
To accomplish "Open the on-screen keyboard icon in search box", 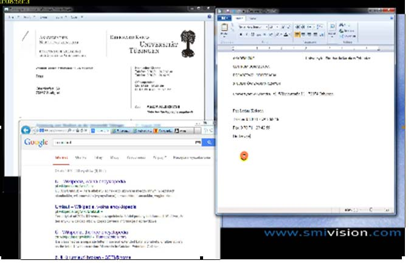I will tap(198, 142).
